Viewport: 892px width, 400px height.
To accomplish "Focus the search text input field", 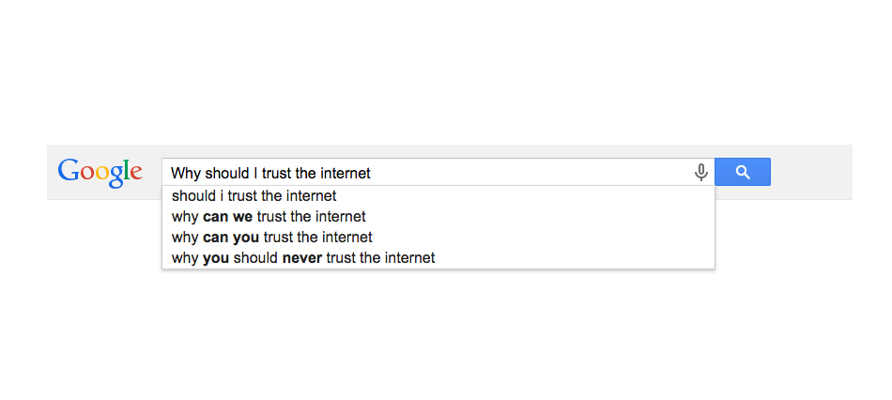I will 526,173.
